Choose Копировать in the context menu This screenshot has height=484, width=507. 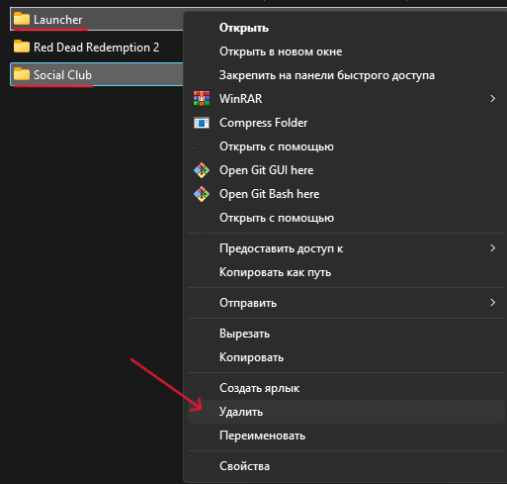coord(346,357)
